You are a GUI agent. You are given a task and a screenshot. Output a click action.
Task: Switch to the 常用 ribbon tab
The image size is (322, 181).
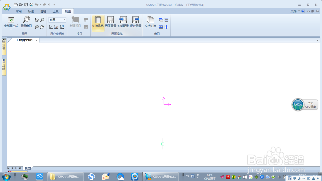pyautogui.click(x=19, y=11)
